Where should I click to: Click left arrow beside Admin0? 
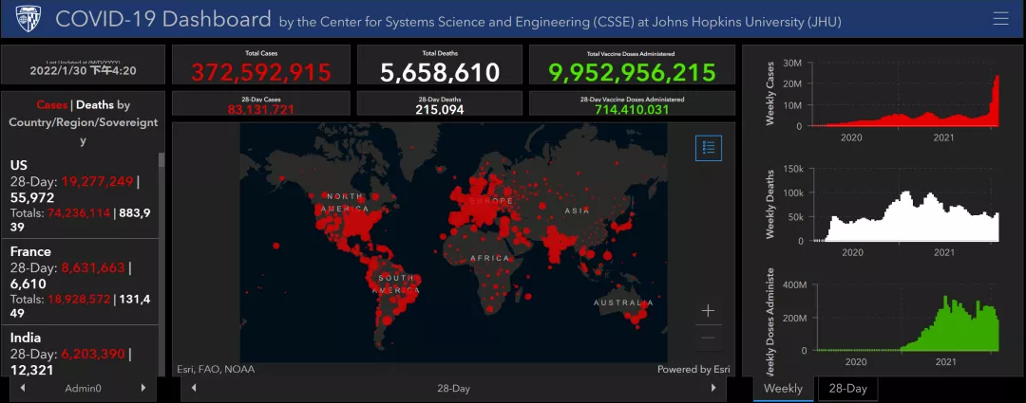23,388
